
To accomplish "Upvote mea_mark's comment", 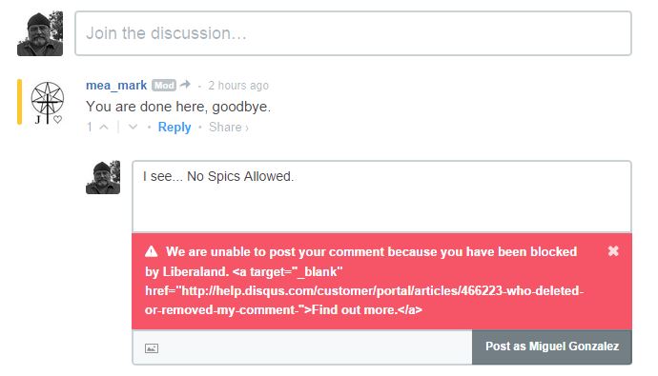I will [104, 127].
